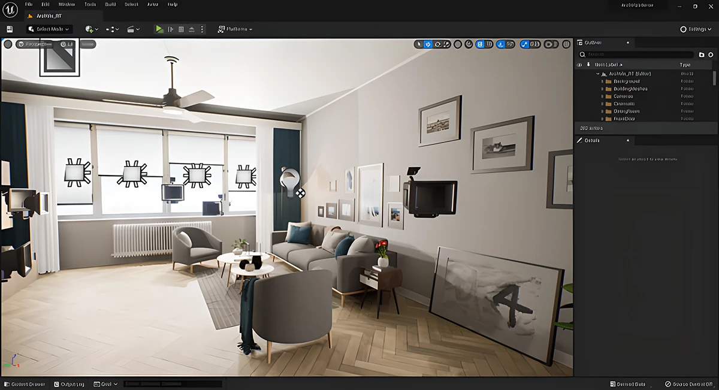The width and height of the screenshot is (719, 390).
Task: Open the Outliner settings gear icon
Action: point(711,54)
